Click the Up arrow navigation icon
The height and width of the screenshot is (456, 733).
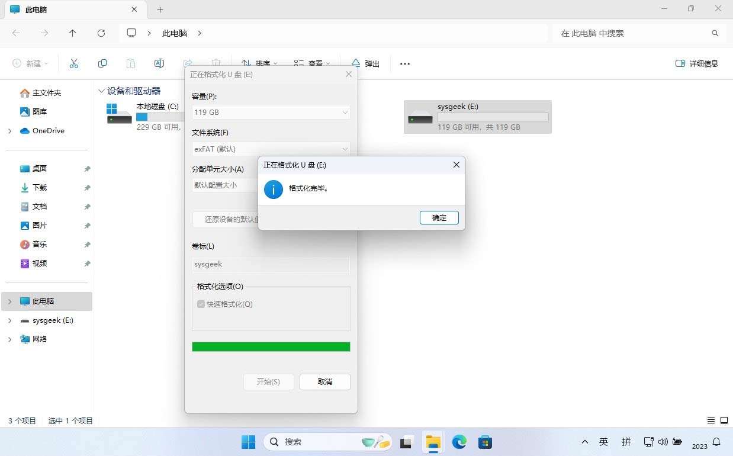73,33
